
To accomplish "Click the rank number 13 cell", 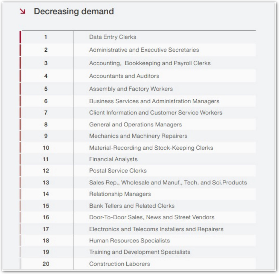I will click(46, 182).
